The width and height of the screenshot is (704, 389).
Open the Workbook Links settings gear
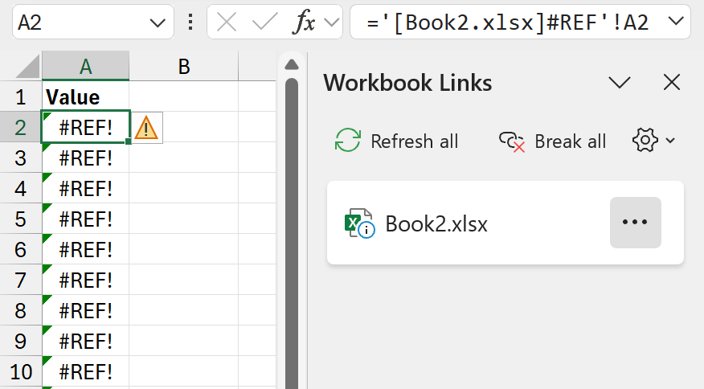click(x=645, y=141)
